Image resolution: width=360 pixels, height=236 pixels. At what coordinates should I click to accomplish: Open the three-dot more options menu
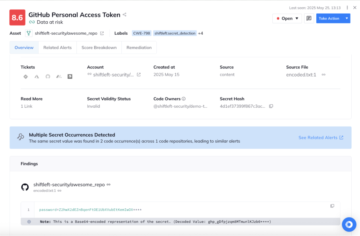point(347,8)
